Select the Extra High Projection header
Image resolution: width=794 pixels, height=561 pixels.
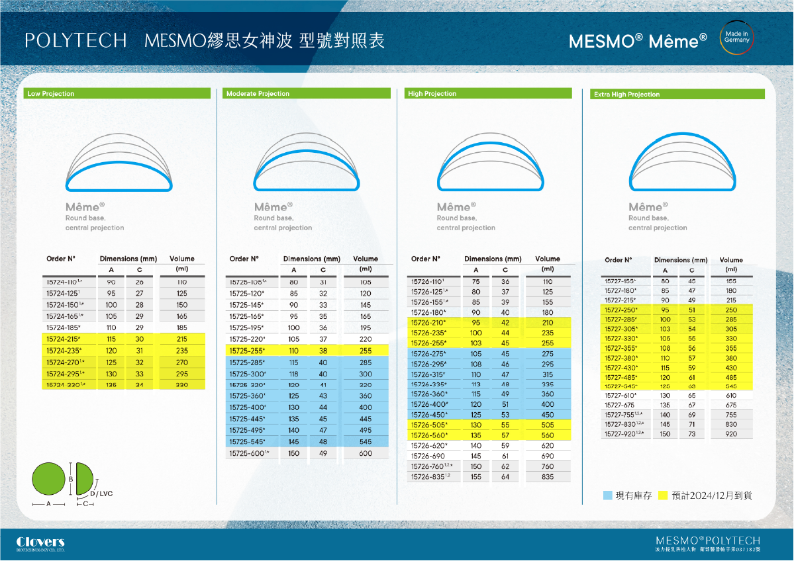(677, 94)
